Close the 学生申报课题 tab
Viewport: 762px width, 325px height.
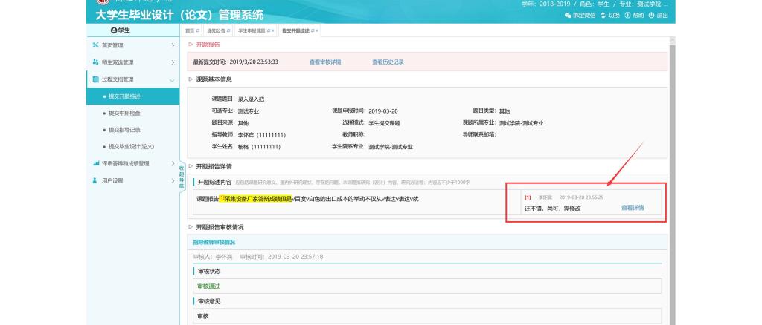tap(272, 30)
